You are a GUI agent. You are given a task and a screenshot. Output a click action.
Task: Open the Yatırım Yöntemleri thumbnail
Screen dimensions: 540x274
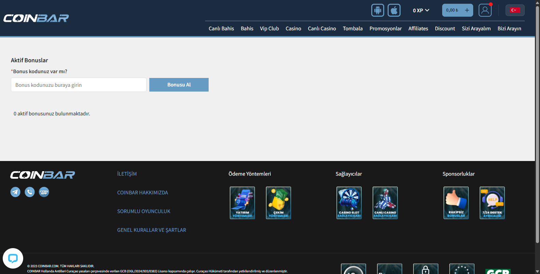(x=242, y=203)
